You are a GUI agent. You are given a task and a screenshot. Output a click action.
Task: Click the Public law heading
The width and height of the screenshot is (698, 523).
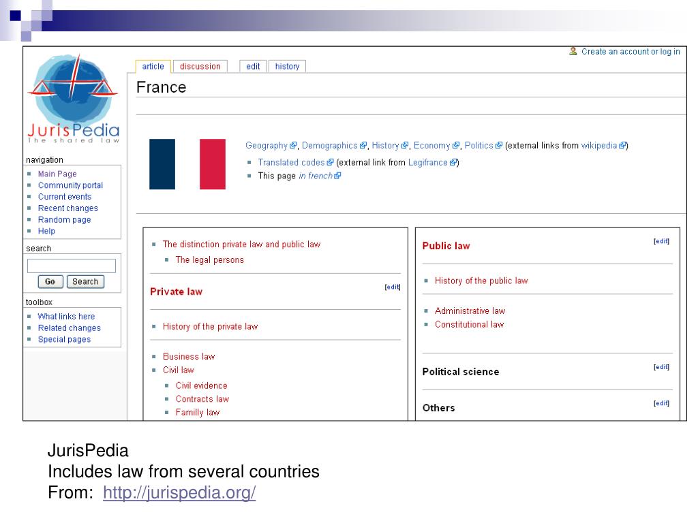[446, 246]
